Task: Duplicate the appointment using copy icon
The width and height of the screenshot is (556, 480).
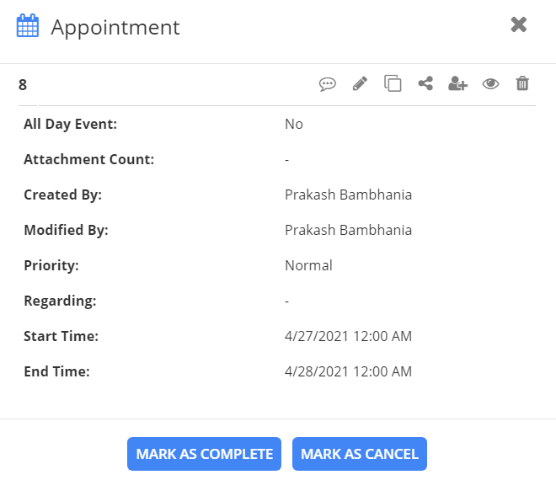Action: (x=393, y=83)
